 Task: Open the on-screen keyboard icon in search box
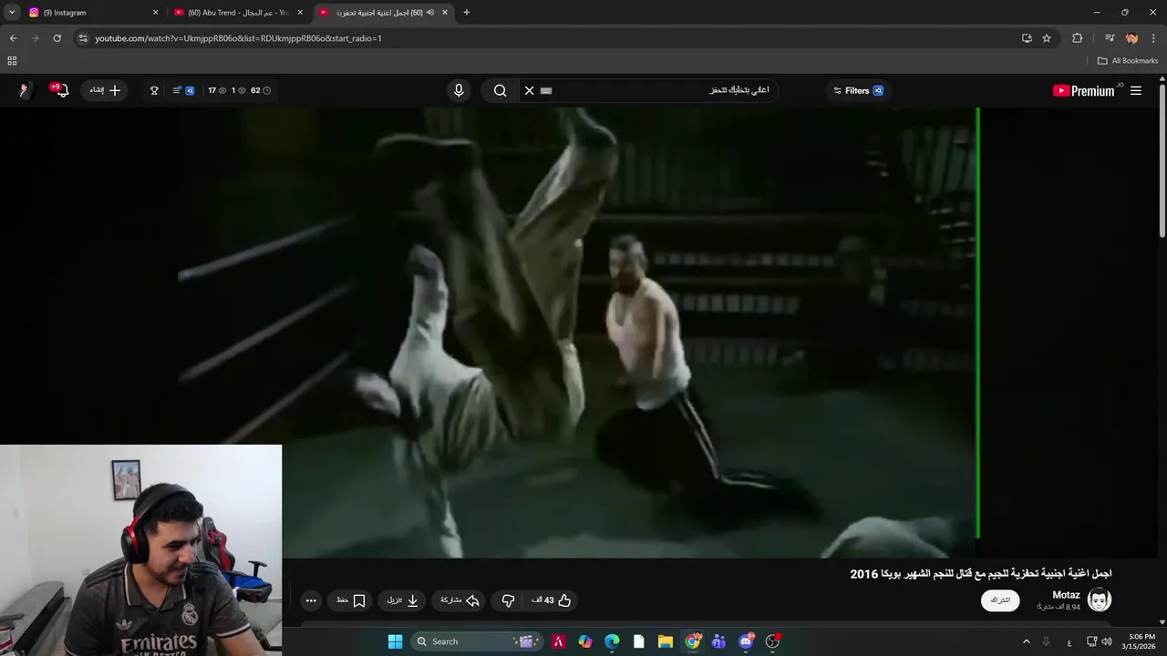(x=546, y=90)
